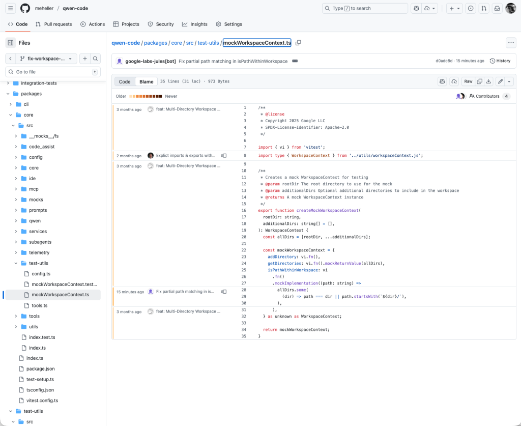Add a file with the plus icon
The image size is (521, 426).
click(x=85, y=59)
